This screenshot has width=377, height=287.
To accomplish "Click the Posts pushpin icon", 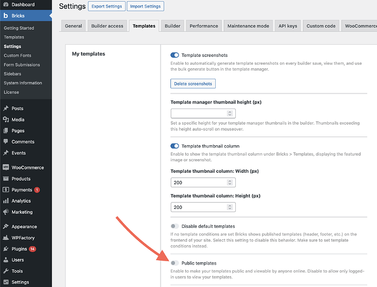I will tap(6, 108).
